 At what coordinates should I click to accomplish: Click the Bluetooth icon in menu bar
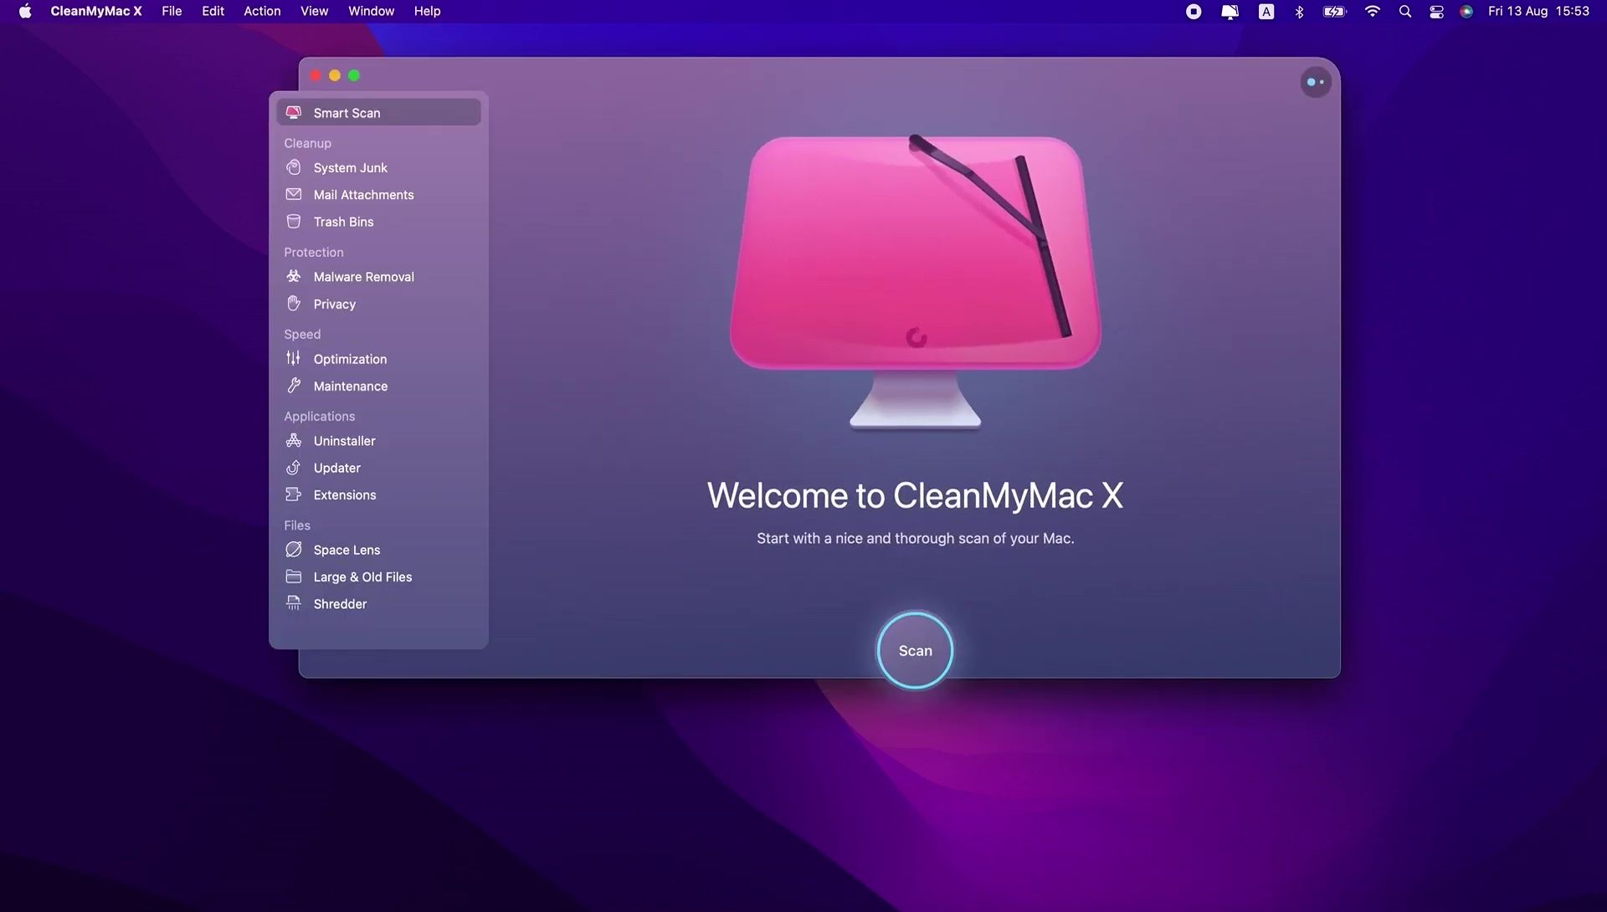(x=1299, y=11)
